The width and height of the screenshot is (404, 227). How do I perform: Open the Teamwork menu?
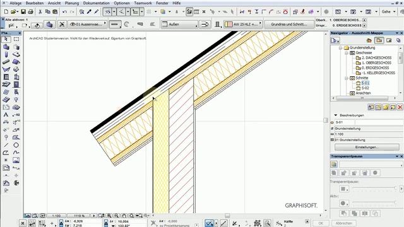coord(143,3)
